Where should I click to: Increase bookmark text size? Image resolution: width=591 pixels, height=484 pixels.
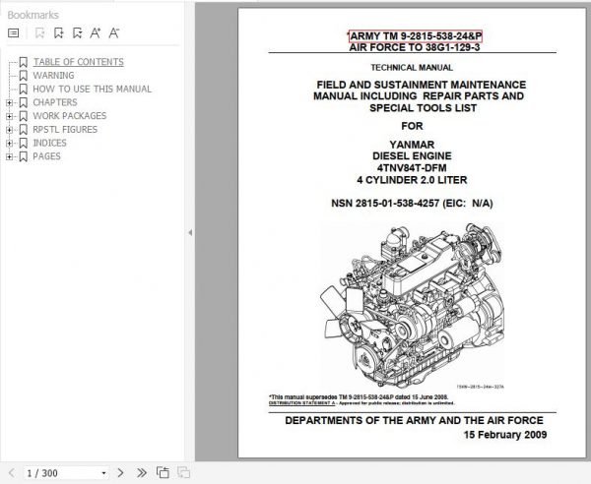click(x=96, y=33)
